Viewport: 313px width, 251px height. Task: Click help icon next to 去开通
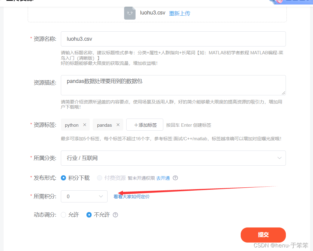point(175,178)
